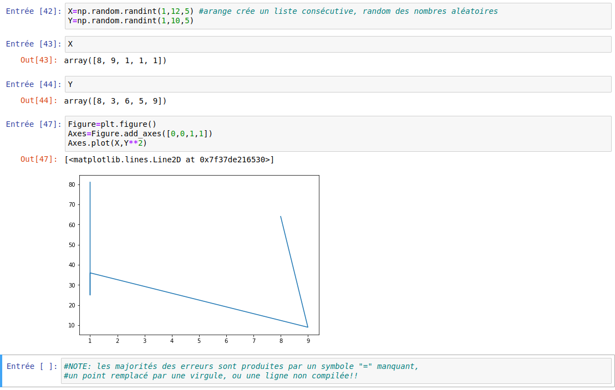Click the X=np.random.randint line in cell 42
Screen dimensions: 615x390
click(131, 11)
